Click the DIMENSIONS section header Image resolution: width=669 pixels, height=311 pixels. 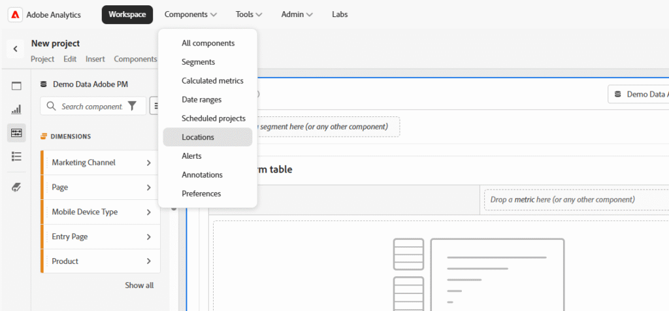pos(71,137)
